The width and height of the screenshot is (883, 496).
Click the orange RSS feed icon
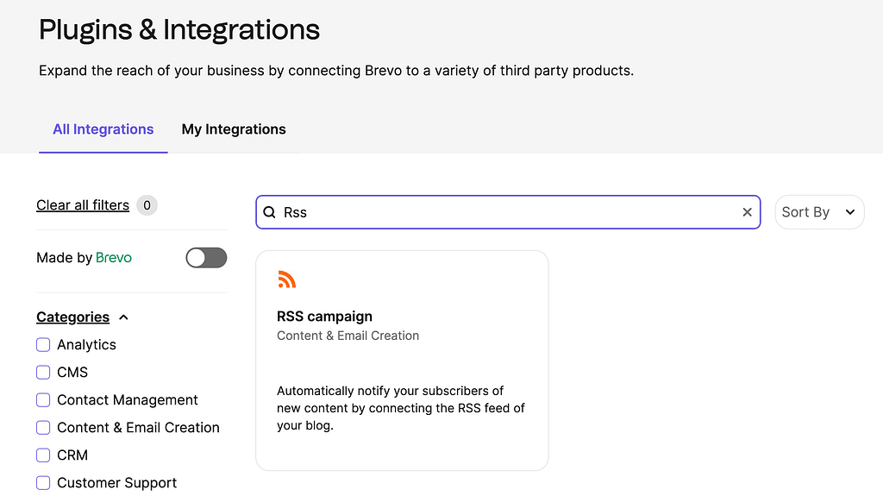tap(286, 279)
